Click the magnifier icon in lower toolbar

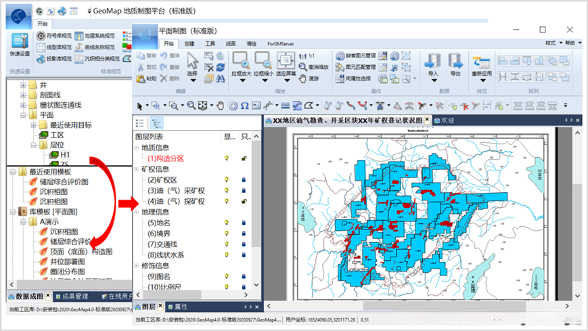pos(191,106)
